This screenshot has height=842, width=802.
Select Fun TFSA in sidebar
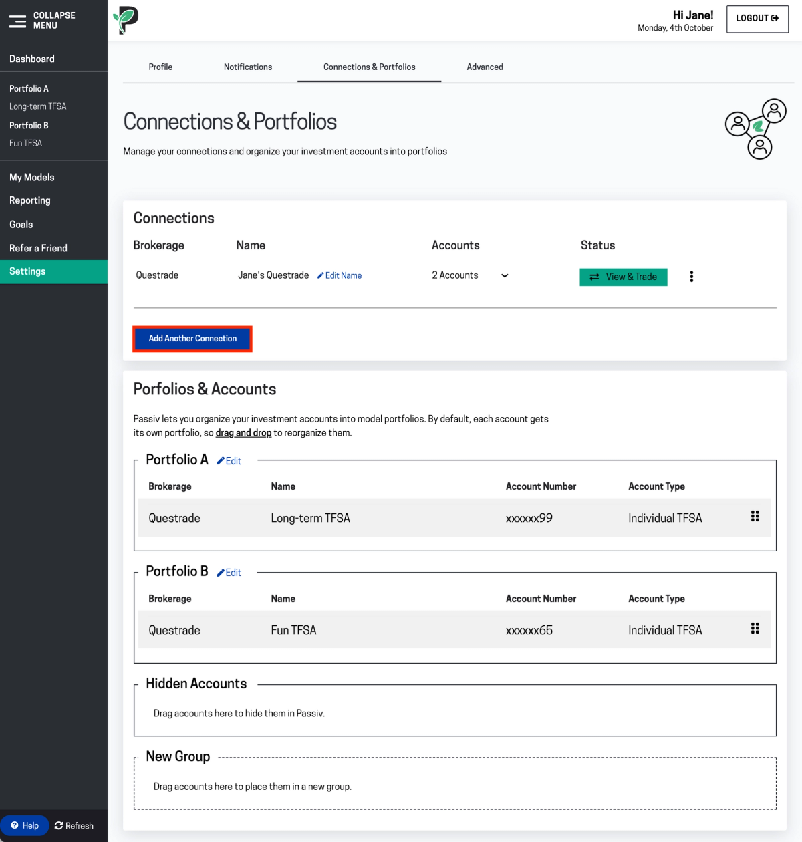25,143
